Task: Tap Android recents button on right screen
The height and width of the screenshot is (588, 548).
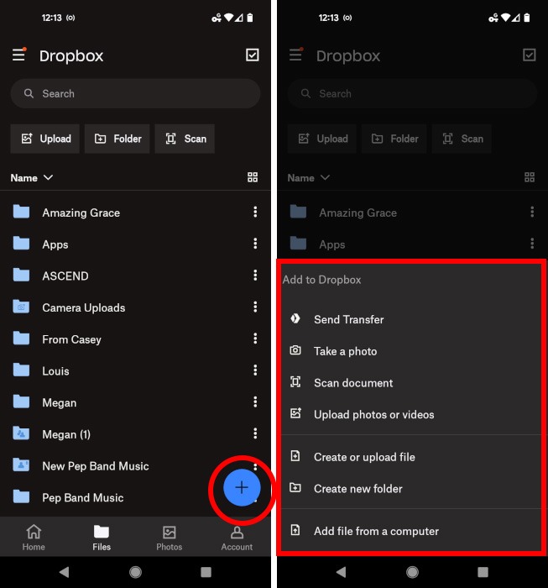Action: click(483, 572)
